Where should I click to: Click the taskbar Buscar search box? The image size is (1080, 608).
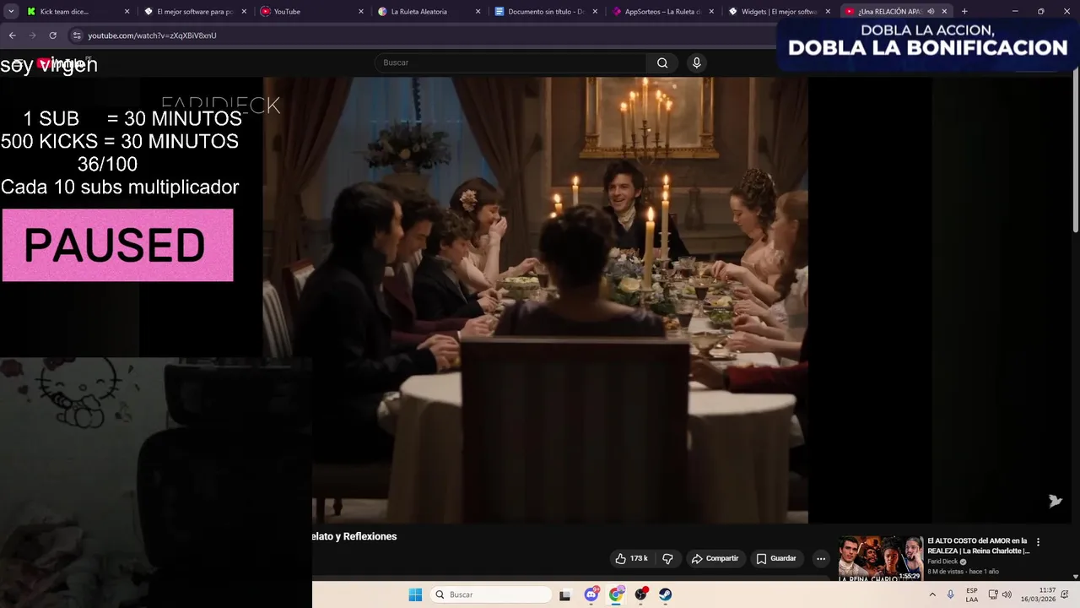point(492,594)
